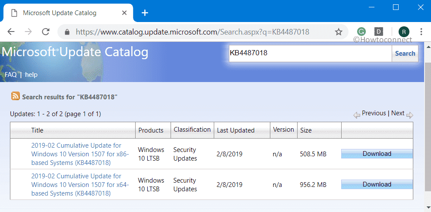The height and width of the screenshot is (212, 431).
Task: Click the Next link
Action: click(x=398, y=113)
